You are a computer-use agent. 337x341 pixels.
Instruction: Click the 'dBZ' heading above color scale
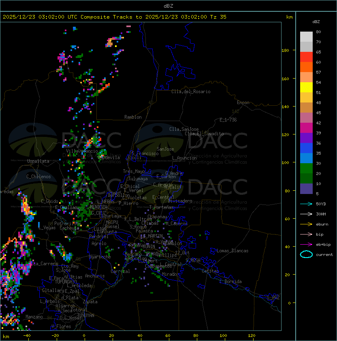[316, 22]
